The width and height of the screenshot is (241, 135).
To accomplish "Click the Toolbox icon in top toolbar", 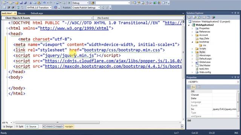I will coord(151,3).
